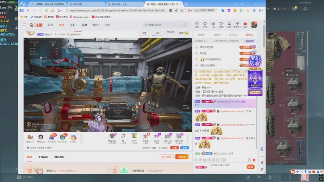Select the 钻粉飞机 gift icon
This screenshot has height=182, width=324.
point(168,138)
